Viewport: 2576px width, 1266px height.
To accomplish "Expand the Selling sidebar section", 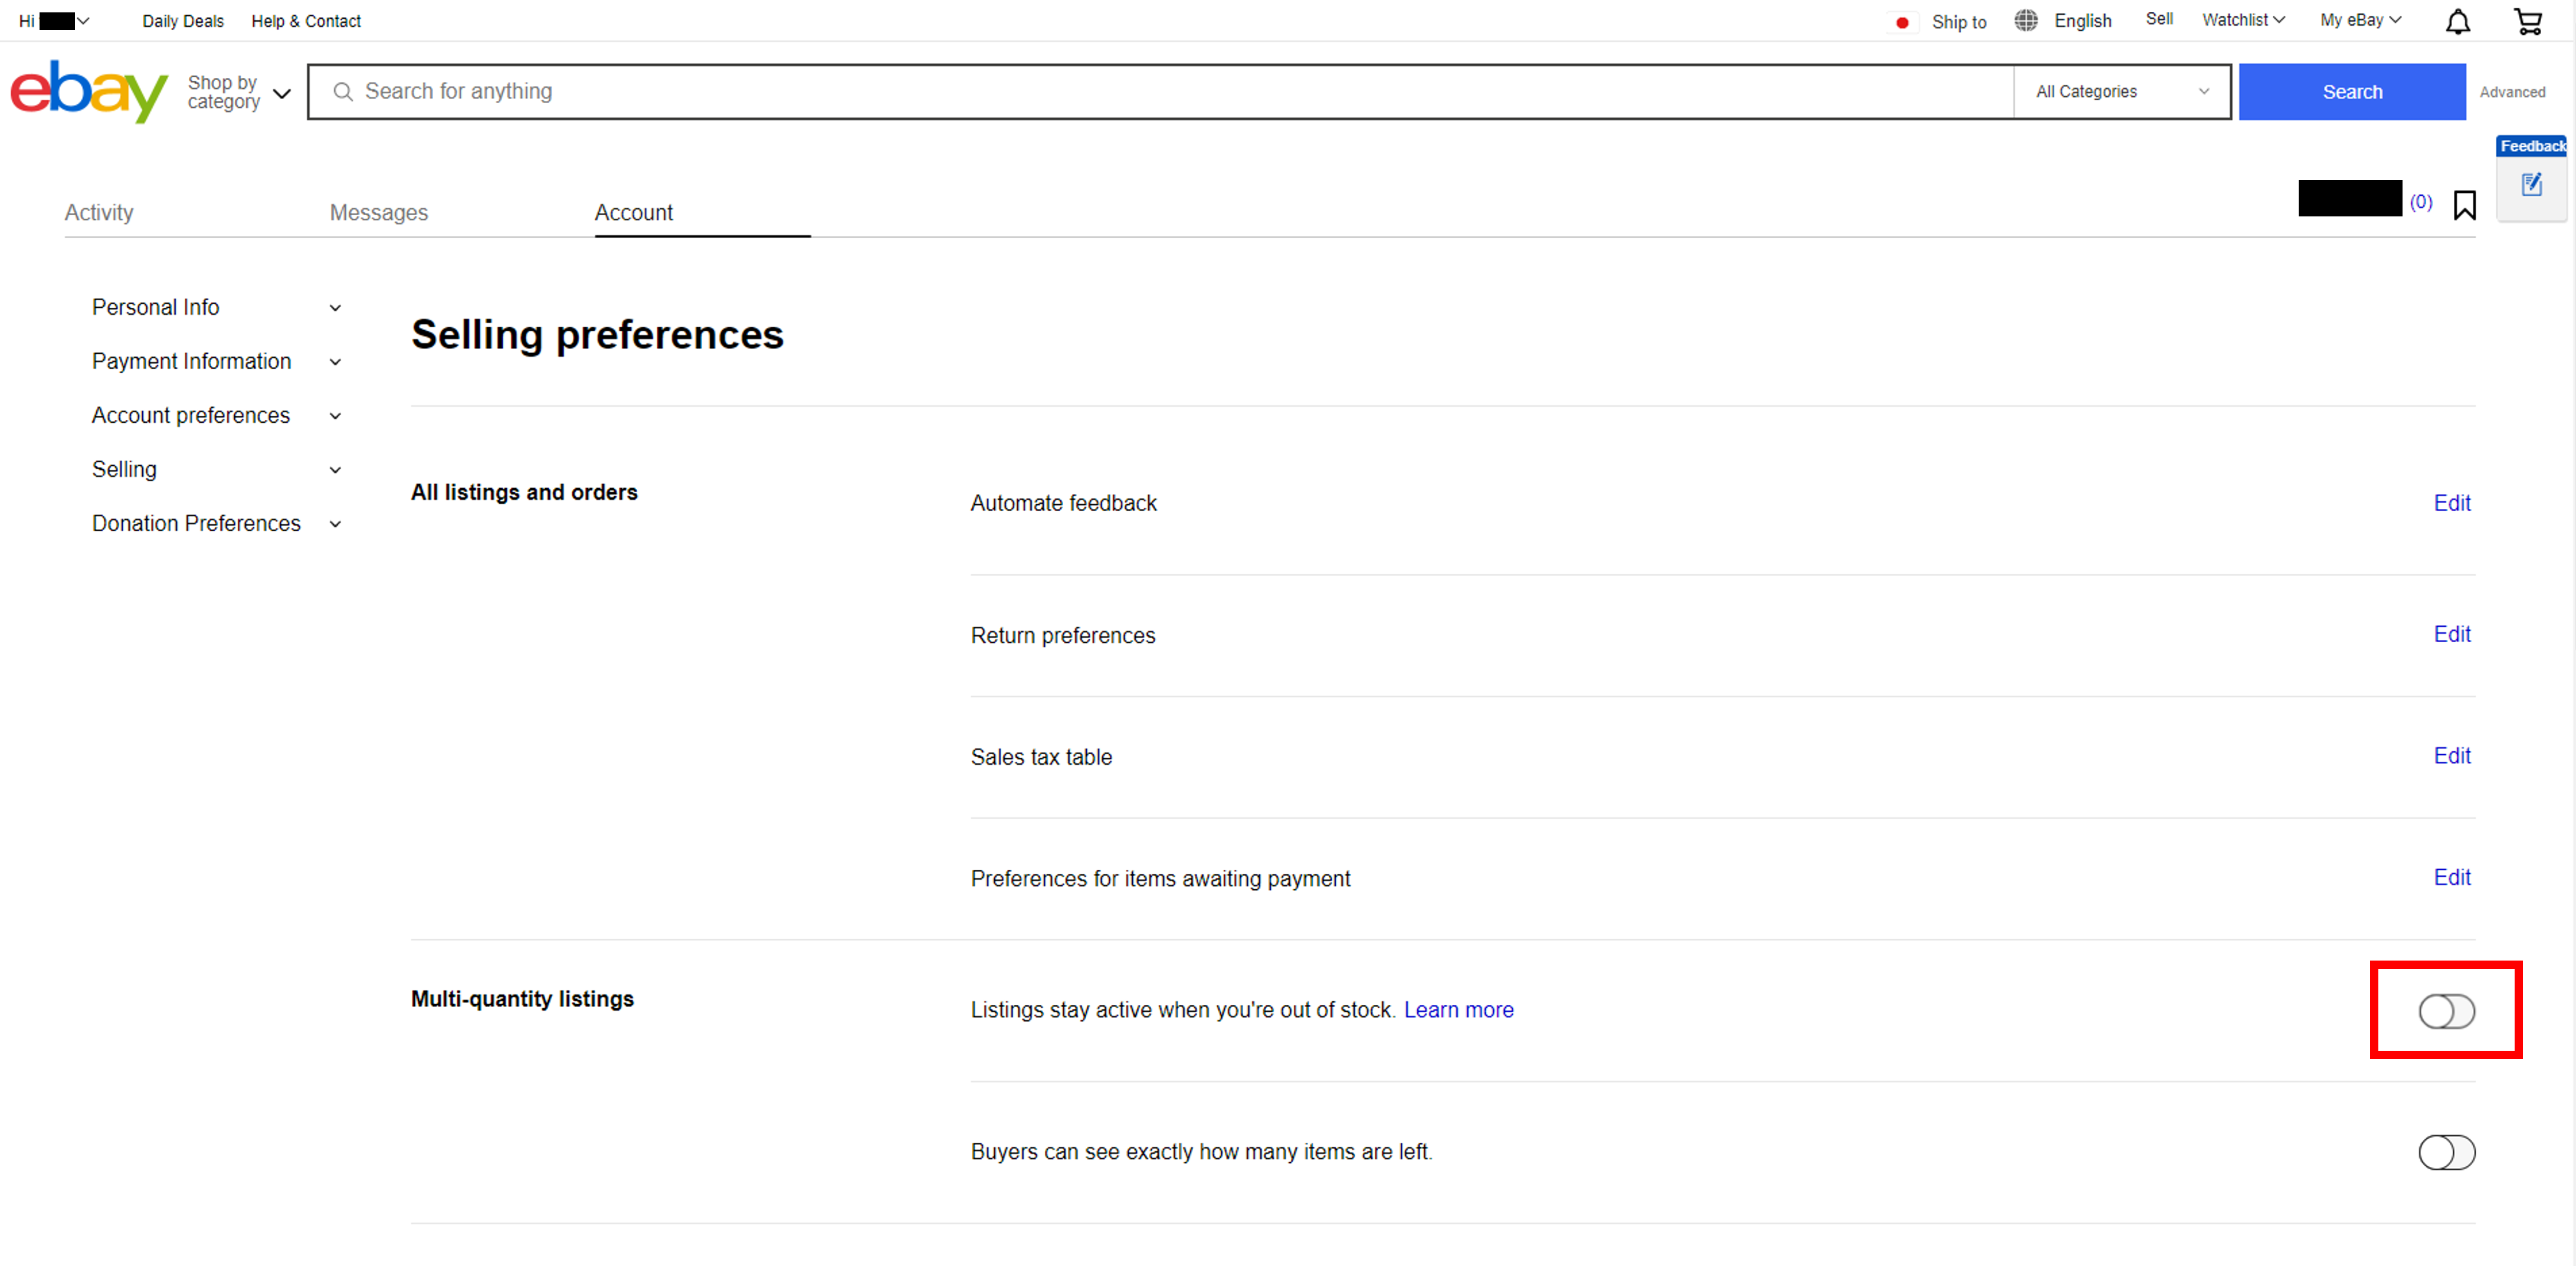I will point(217,469).
